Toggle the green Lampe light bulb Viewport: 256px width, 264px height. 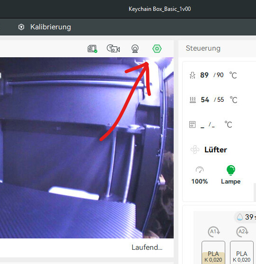click(231, 170)
